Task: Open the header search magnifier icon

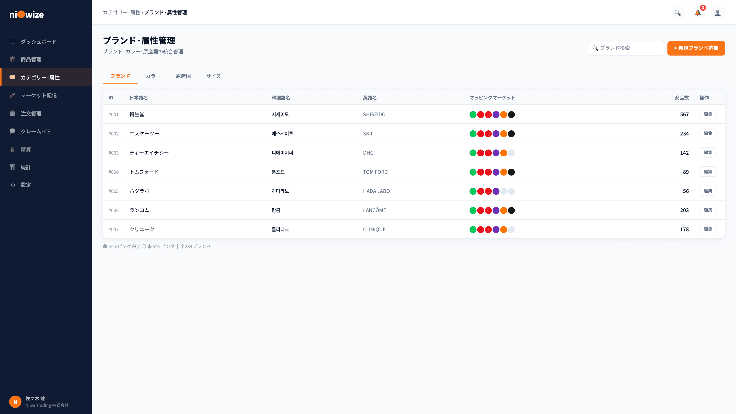Action: (678, 13)
